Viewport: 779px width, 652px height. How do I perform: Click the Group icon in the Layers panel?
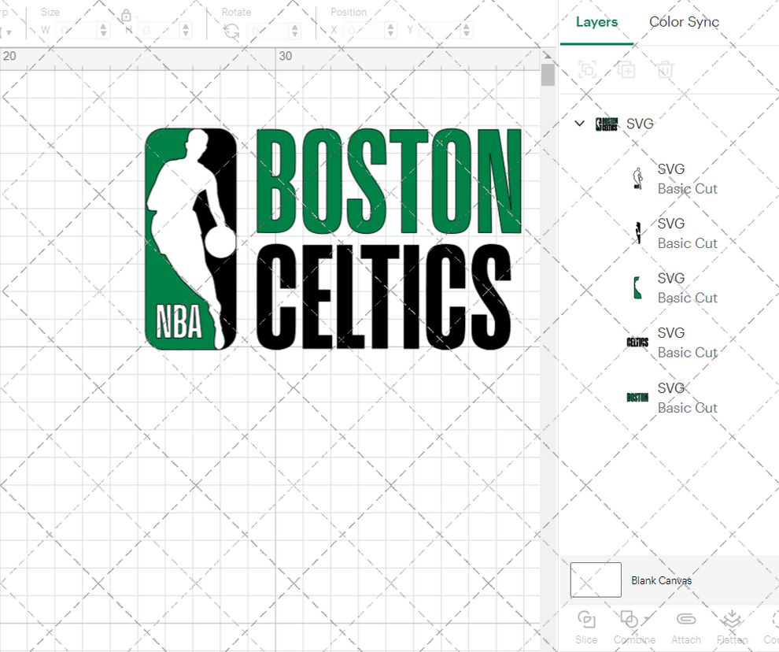(588, 69)
